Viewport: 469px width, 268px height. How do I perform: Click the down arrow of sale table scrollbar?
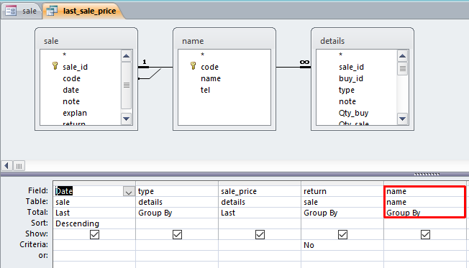[126, 119]
